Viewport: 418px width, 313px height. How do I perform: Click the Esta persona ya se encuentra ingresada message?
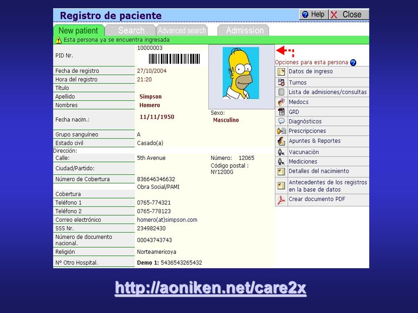click(x=117, y=40)
